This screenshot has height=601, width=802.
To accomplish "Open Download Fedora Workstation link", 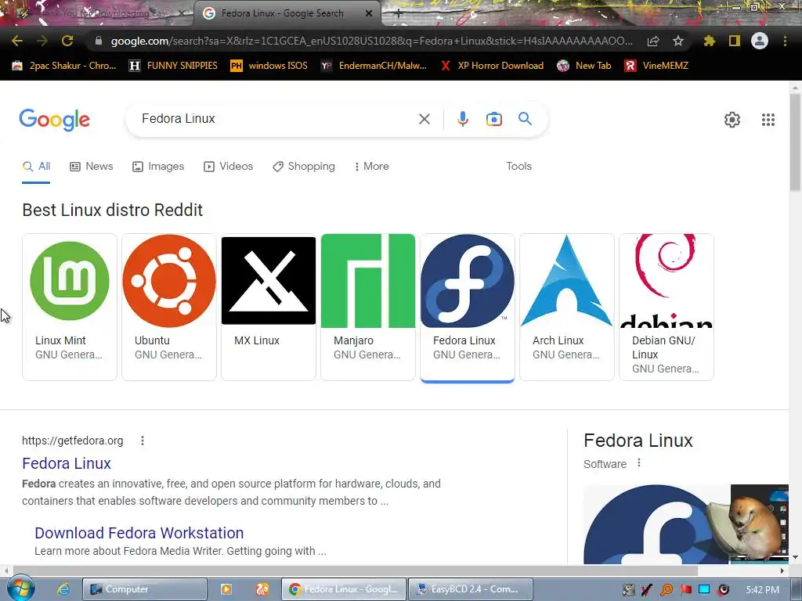I will [139, 532].
